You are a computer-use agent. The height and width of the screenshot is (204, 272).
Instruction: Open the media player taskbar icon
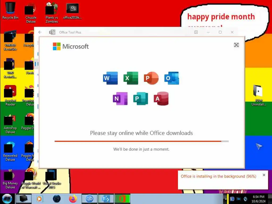[x=39, y=199]
